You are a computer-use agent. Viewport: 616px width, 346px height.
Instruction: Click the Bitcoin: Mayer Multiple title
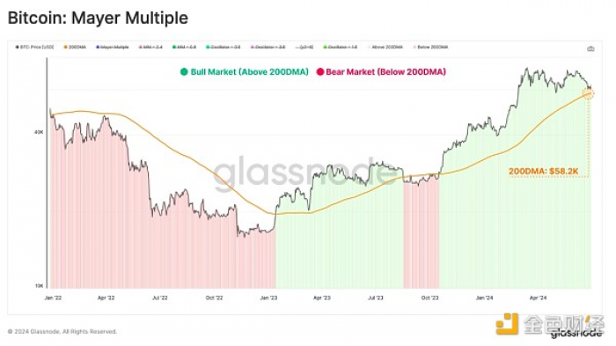click(98, 18)
